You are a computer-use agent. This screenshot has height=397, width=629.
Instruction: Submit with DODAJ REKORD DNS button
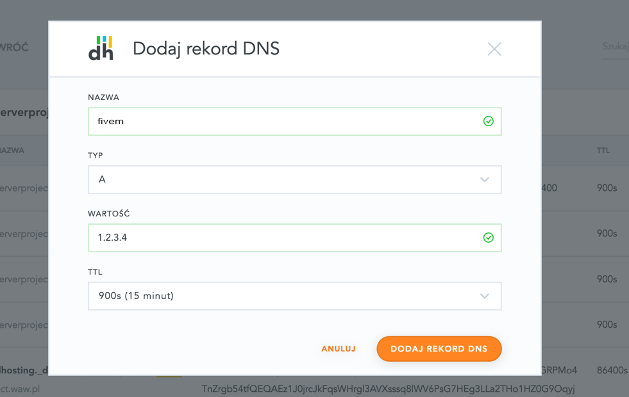[439, 349]
